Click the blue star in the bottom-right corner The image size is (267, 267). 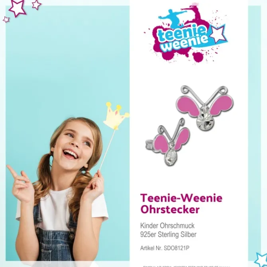coord(261,260)
